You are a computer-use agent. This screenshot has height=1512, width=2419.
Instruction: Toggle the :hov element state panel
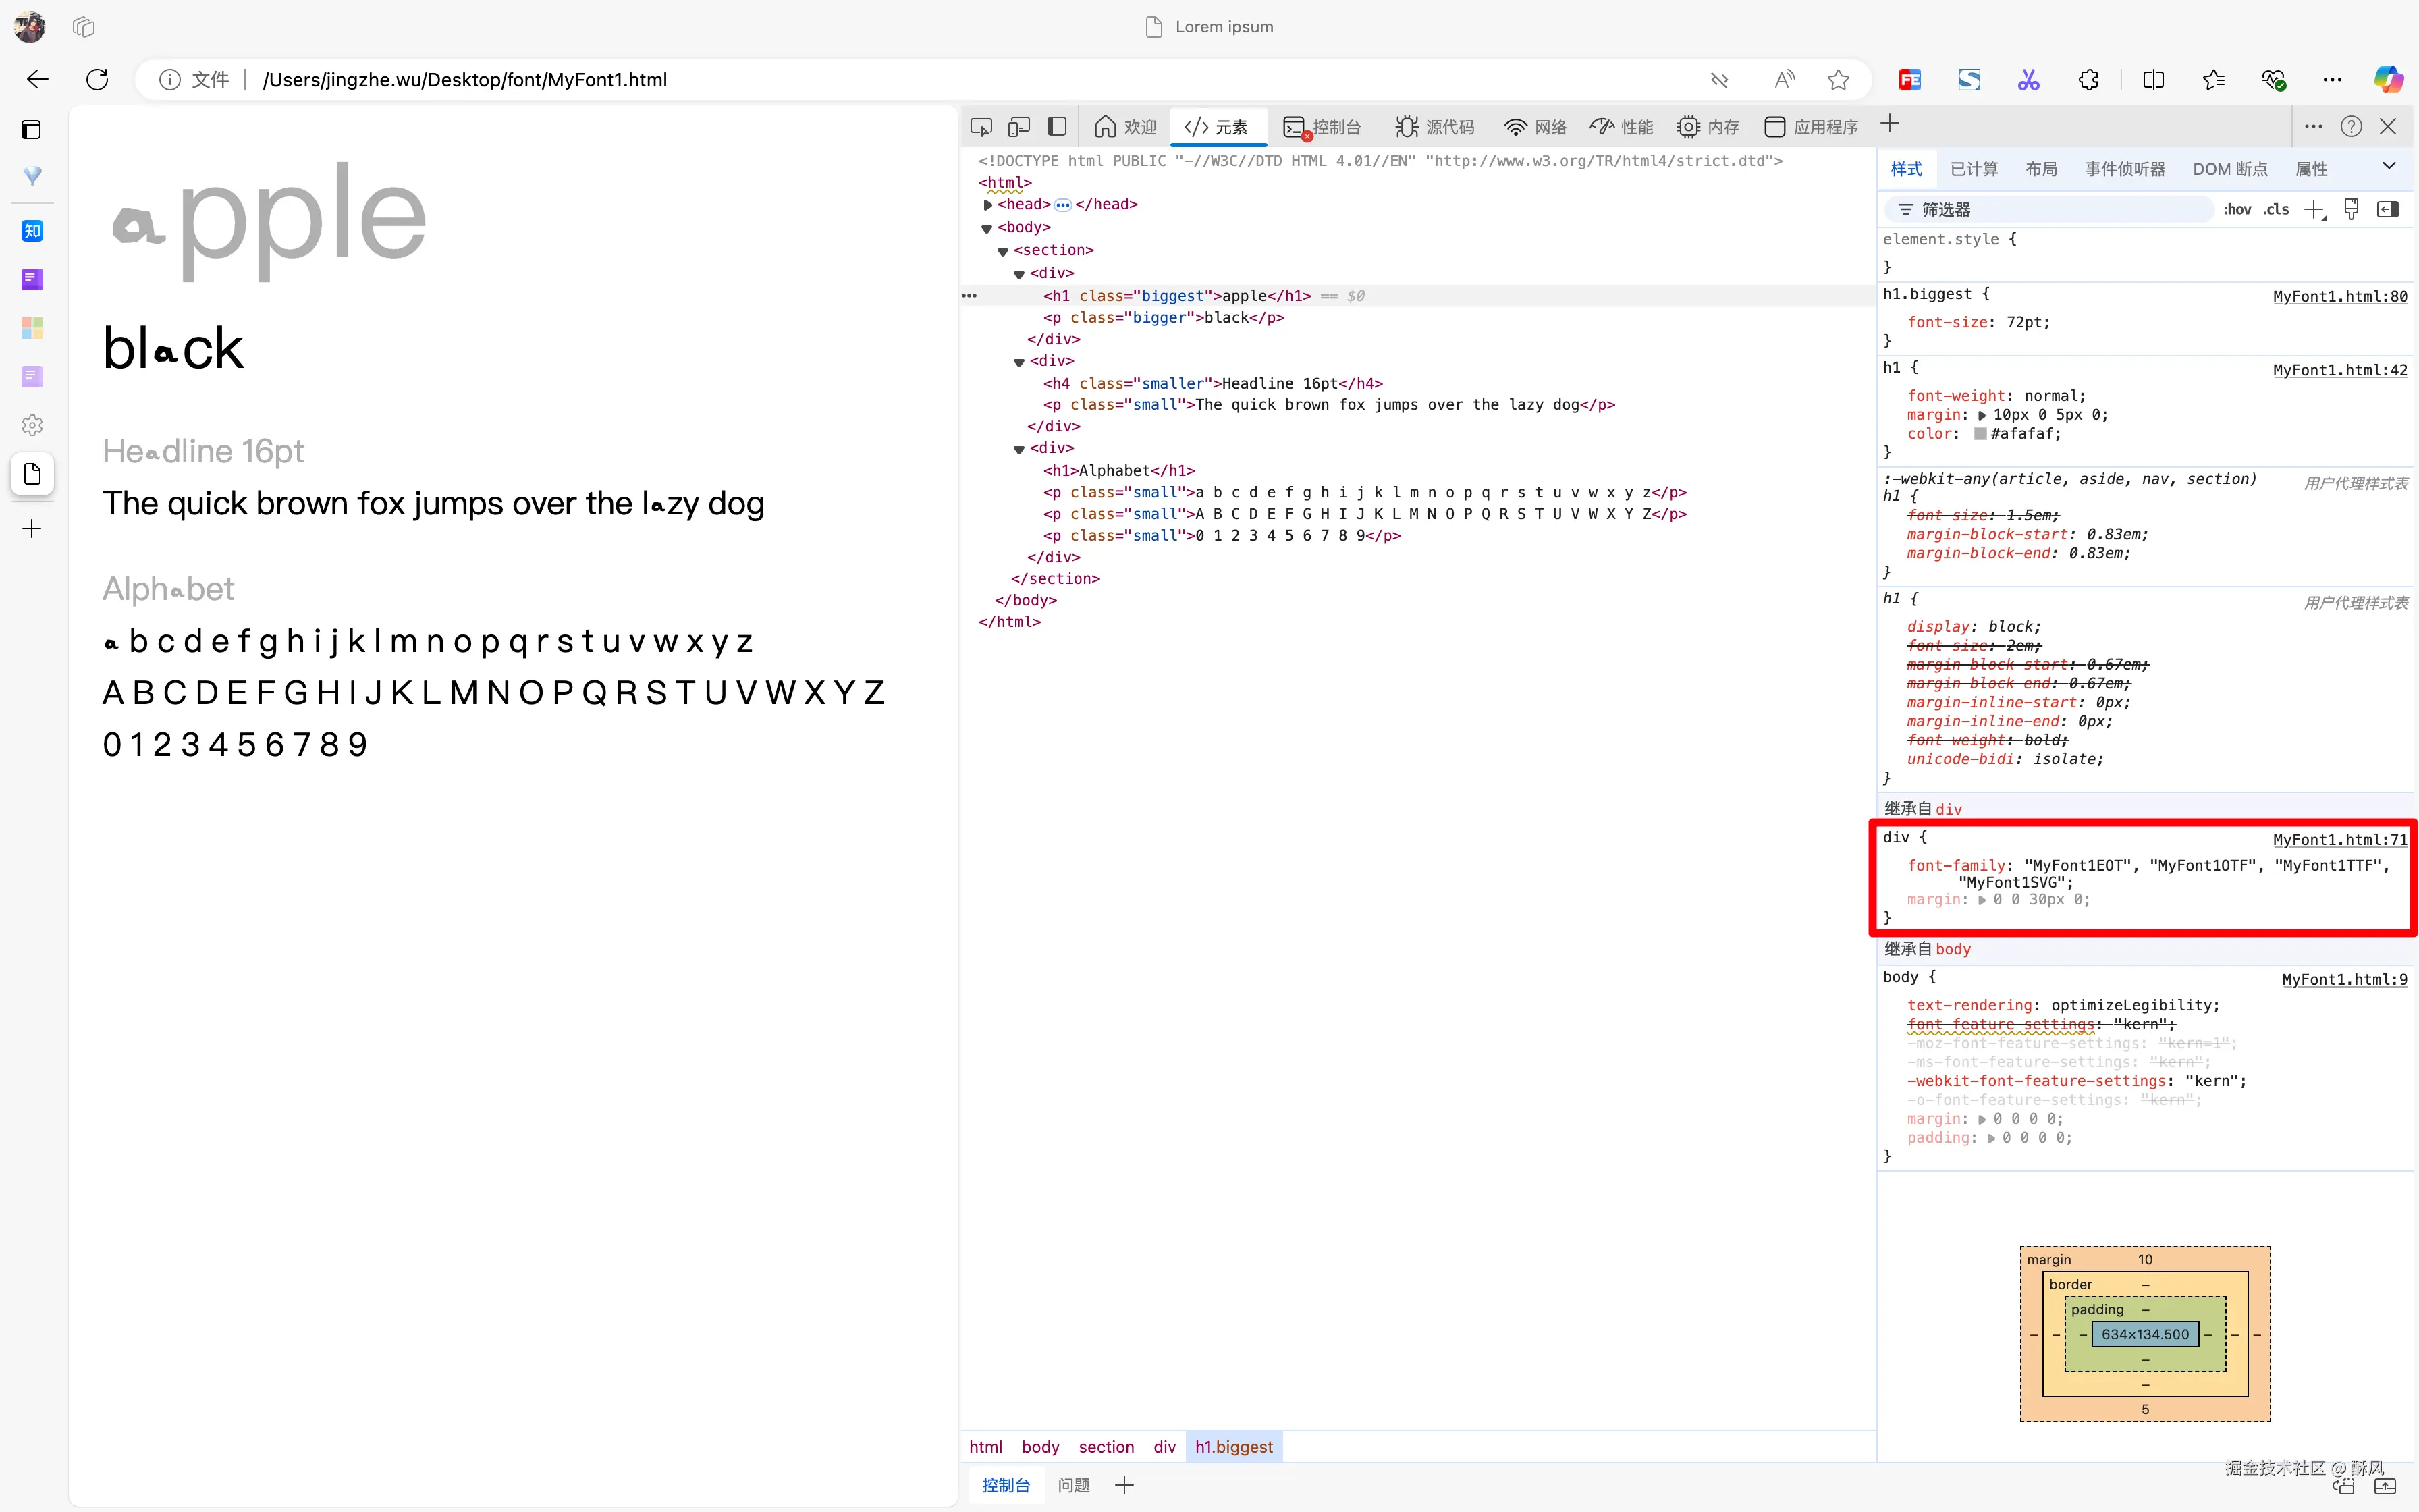click(x=2237, y=209)
